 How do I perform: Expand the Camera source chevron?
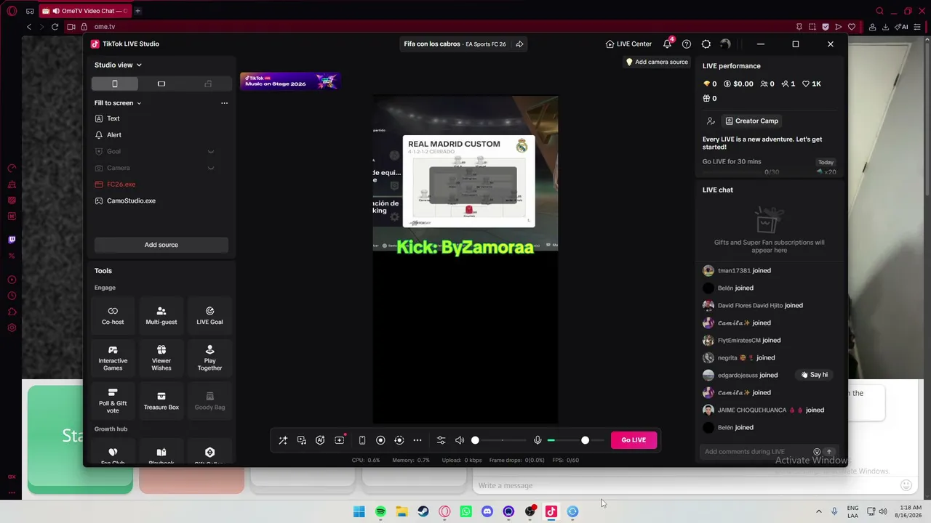211,168
